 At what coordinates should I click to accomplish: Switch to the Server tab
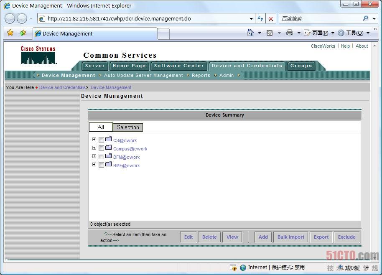95,66
